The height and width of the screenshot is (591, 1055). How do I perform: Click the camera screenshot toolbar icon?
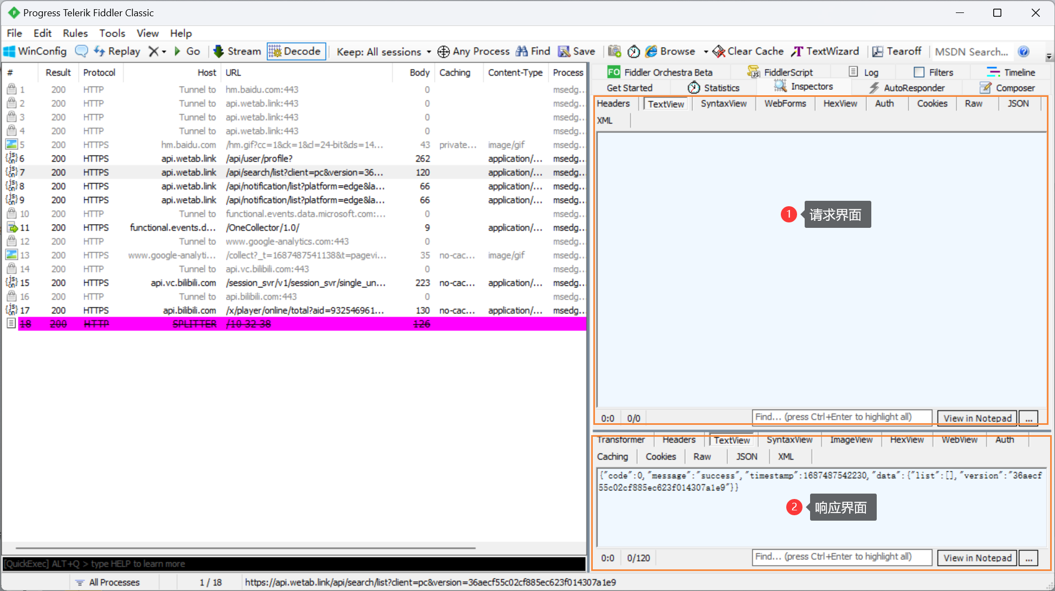pyautogui.click(x=614, y=51)
